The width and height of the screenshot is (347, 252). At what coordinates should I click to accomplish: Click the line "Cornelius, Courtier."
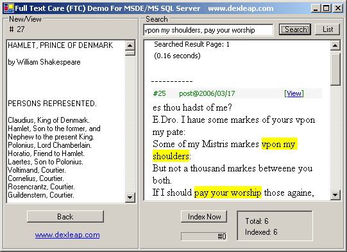pyautogui.click(x=36, y=178)
